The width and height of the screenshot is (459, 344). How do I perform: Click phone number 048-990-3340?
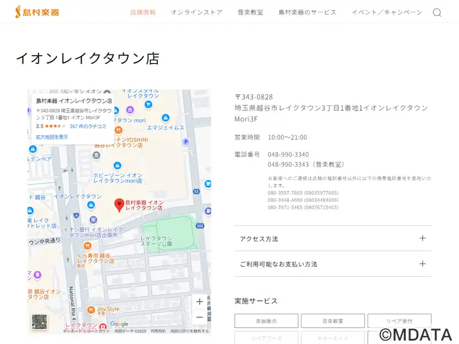288,154
